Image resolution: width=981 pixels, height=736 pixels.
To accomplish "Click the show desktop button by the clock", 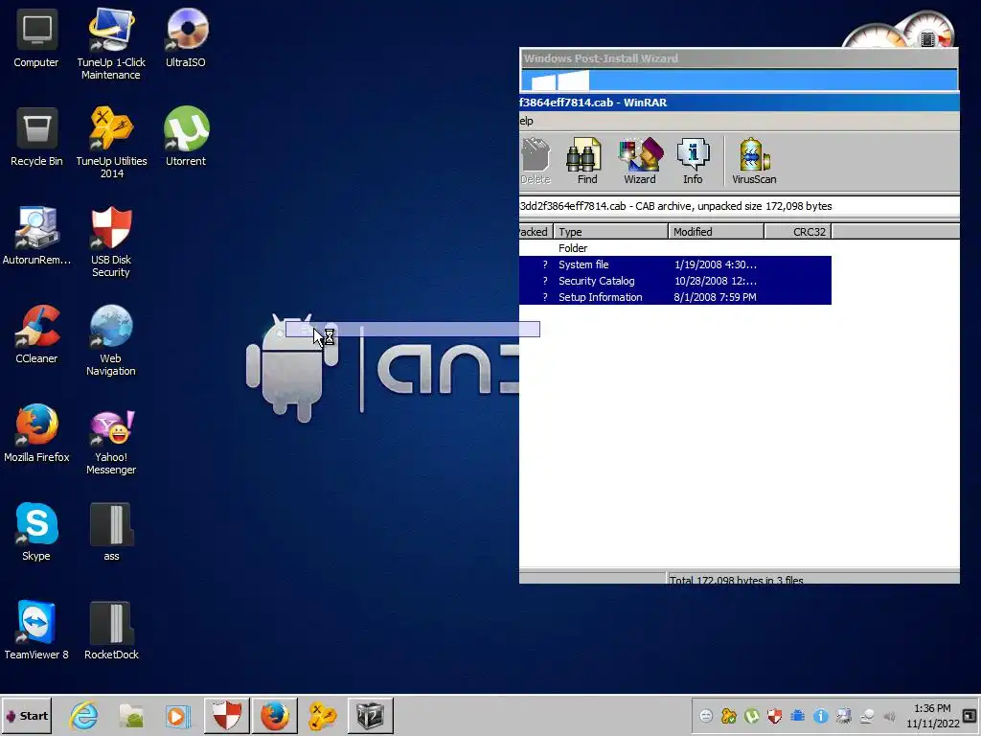I will click(x=970, y=715).
